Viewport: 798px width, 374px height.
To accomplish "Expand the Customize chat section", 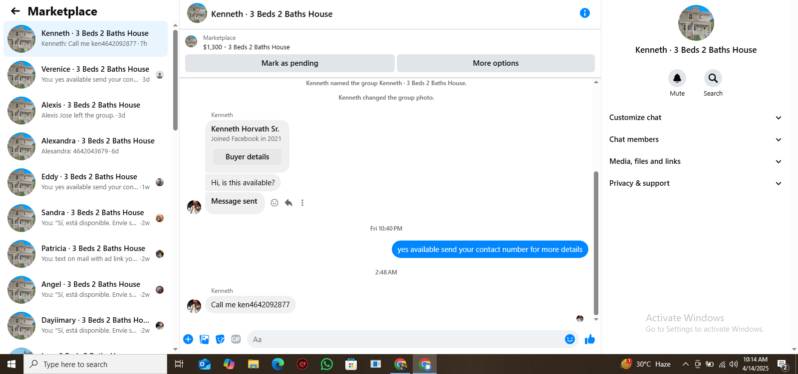I will point(695,118).
